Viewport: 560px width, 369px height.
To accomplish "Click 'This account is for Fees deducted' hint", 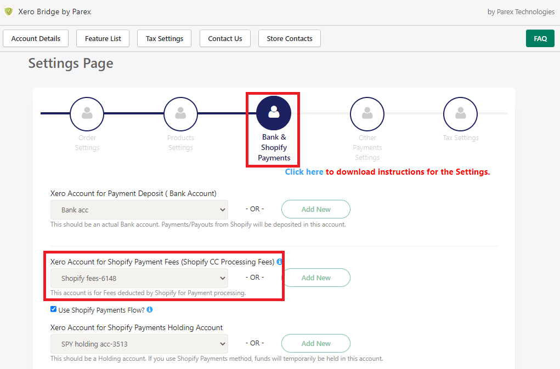I will (148, 293).
